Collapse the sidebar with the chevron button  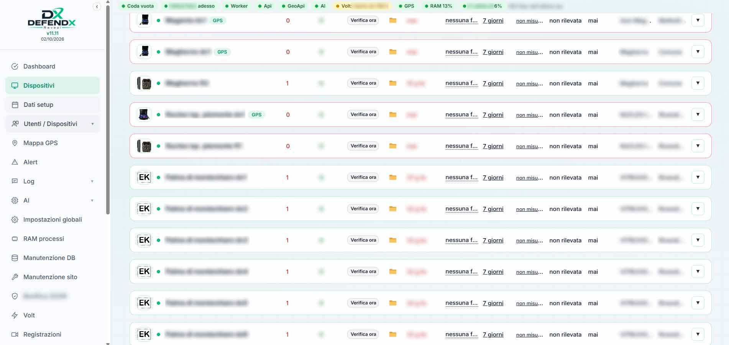[97, 7]
